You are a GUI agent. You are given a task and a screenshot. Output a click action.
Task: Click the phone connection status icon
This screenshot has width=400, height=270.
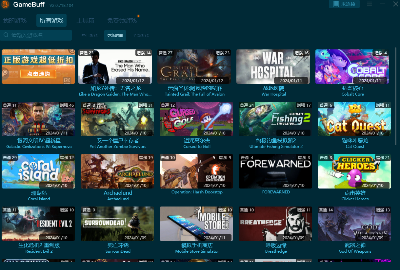(336, 4)
